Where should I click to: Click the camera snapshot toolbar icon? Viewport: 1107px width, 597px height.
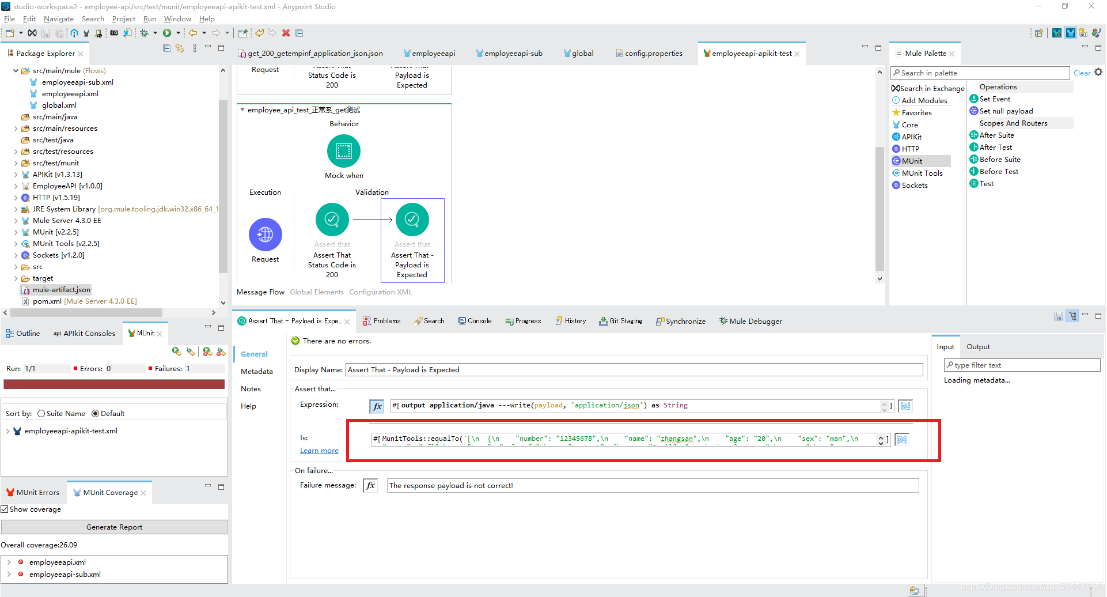[114, 33]
